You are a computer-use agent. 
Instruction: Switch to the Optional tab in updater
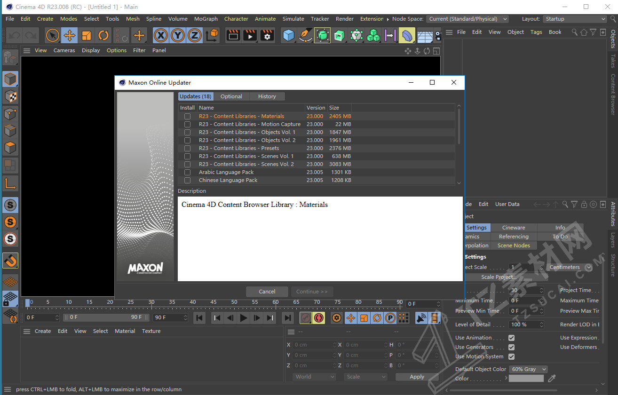click(x=231, y=96)
